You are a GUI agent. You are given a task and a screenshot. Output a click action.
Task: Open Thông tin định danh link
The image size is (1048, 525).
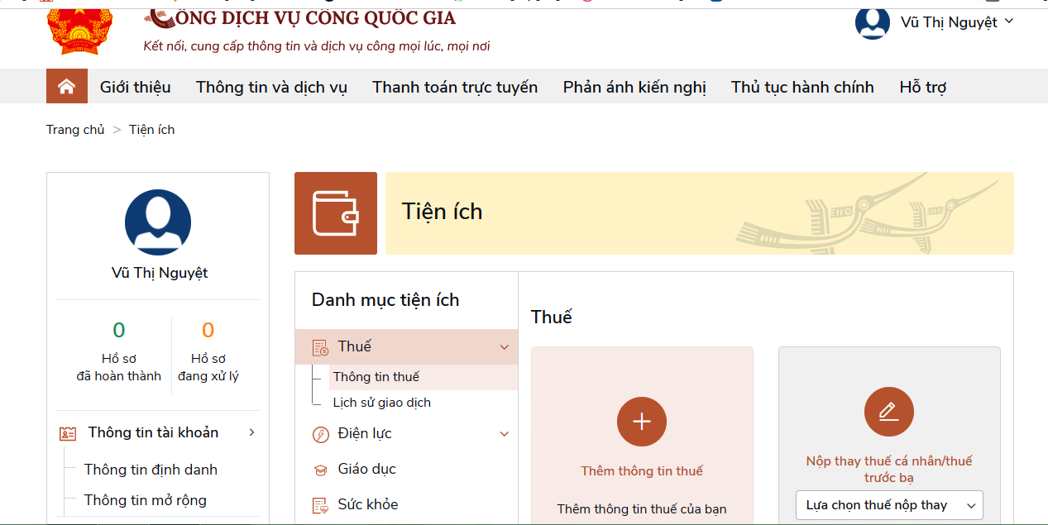click(151, 470)
